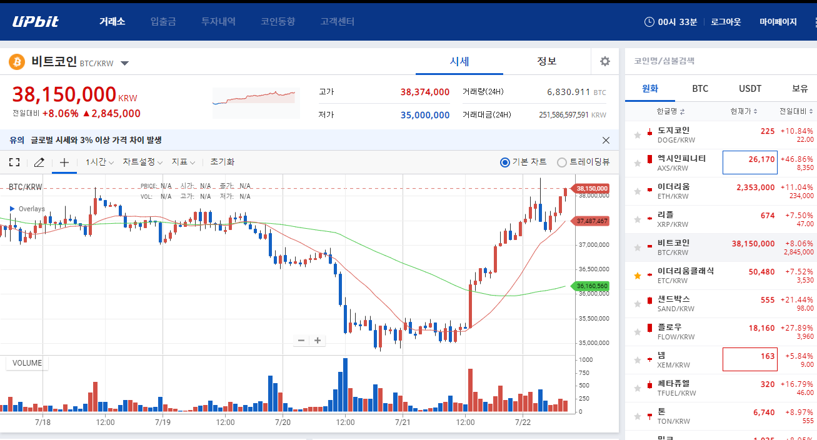The height and width of the screenshot is (440, 817).
Task: Select 샌드박스 SAND/KRW row
Action: (721, 304)
